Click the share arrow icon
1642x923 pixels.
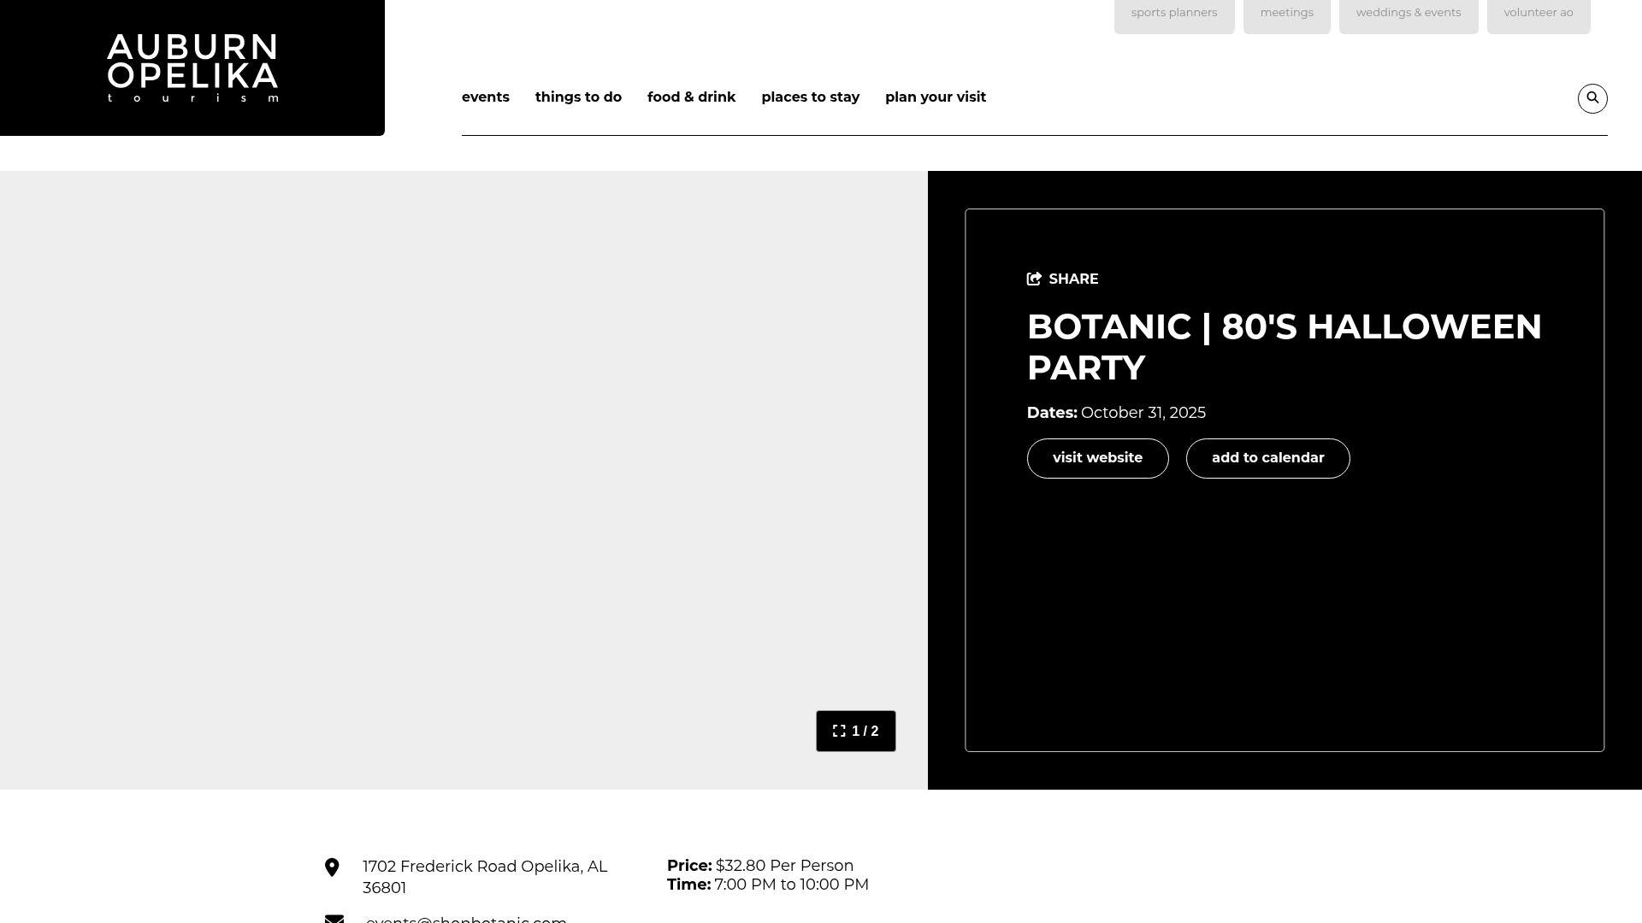[1034, 279]
